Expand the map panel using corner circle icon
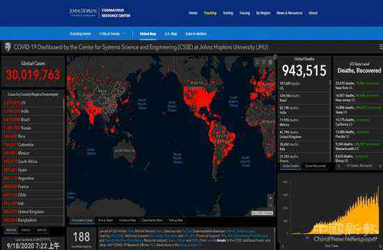 pyautogui.click(x=275, y=57)
